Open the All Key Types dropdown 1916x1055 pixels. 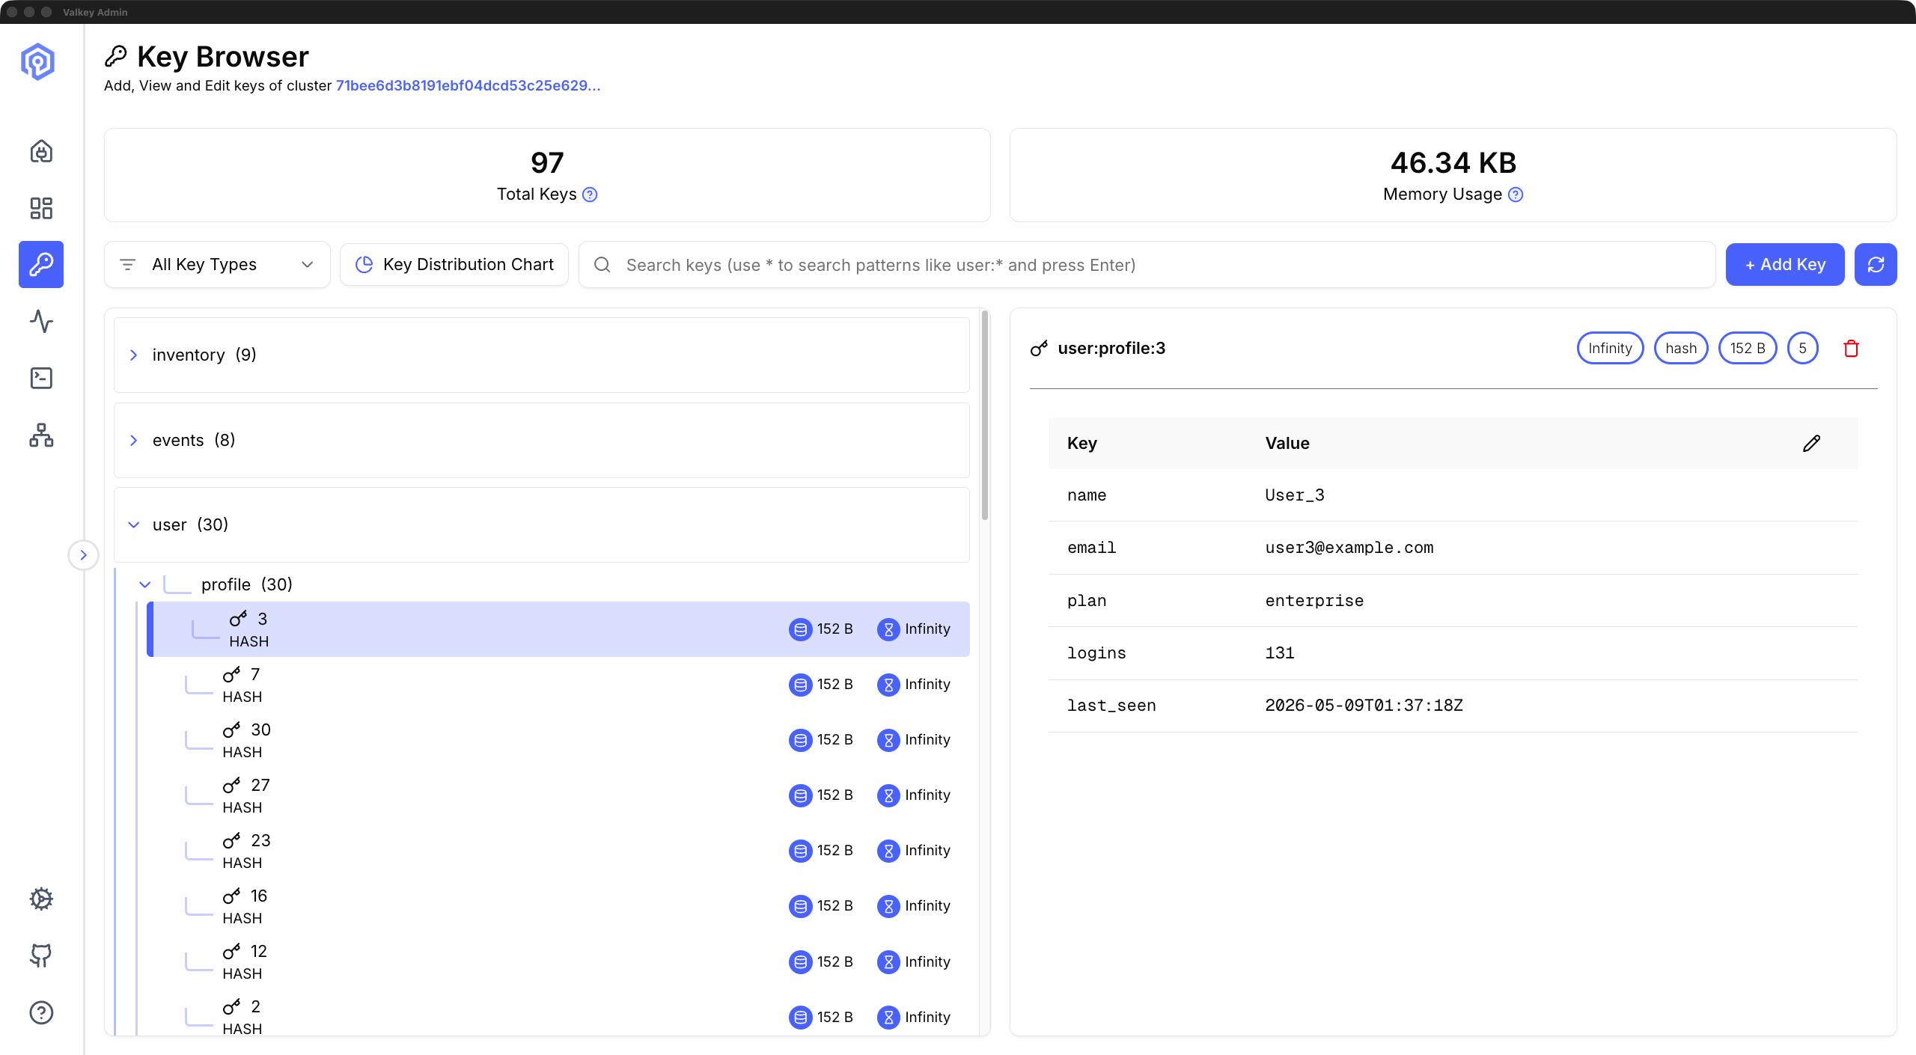click(217, 264)
